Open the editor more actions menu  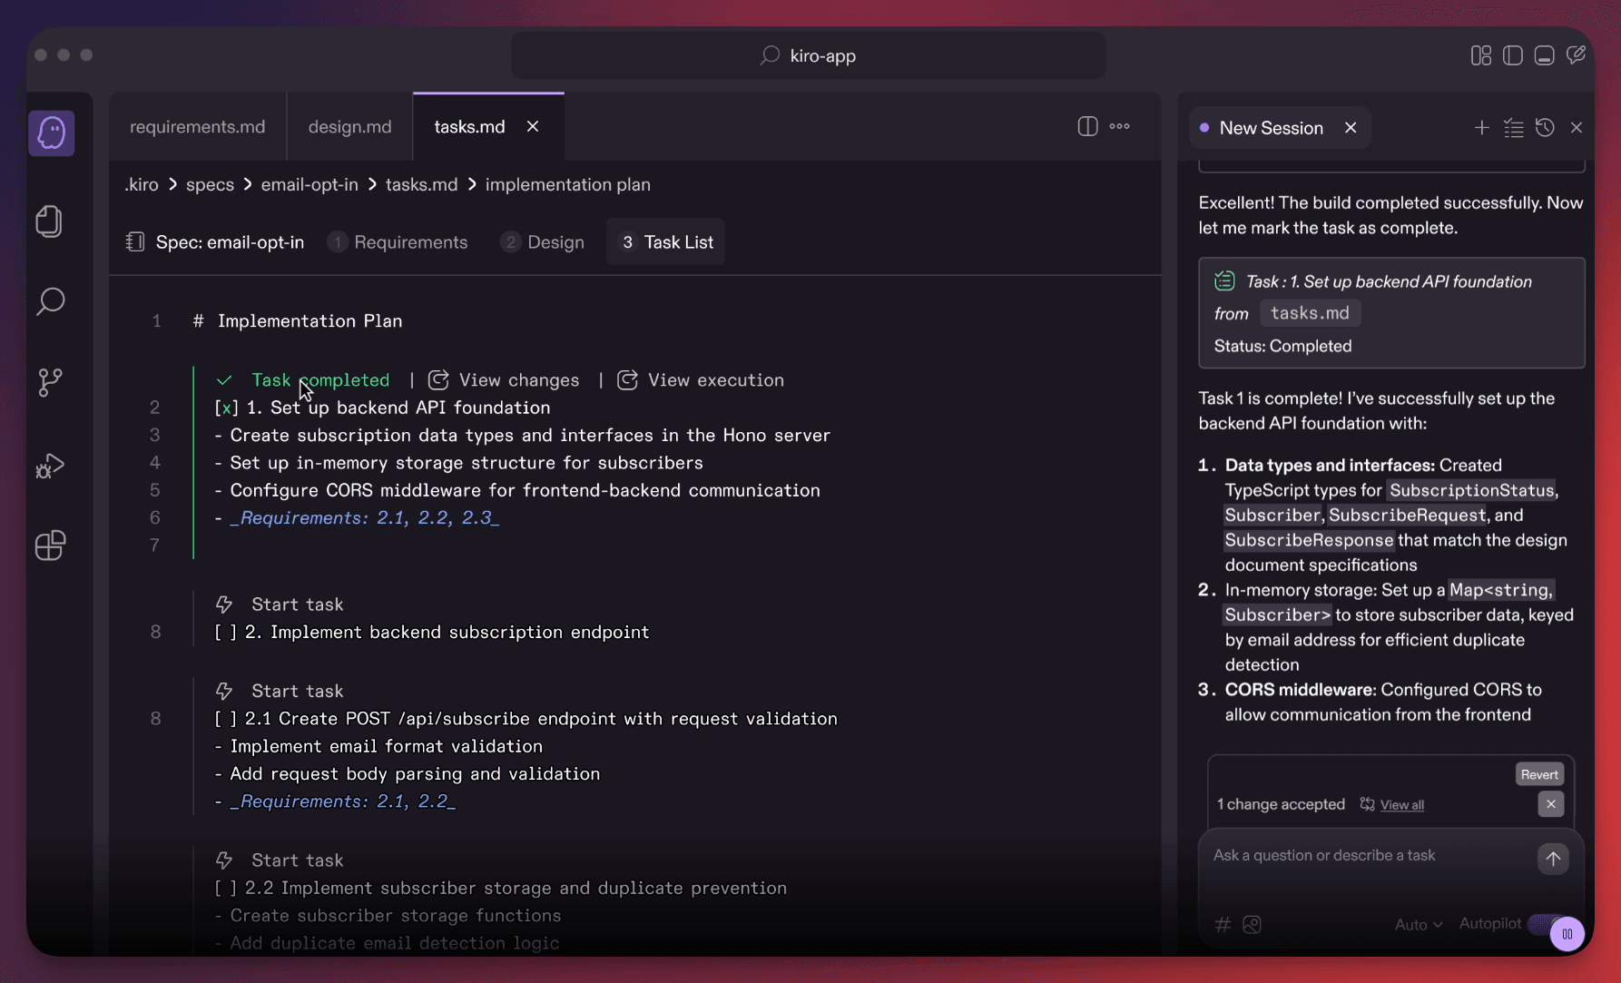point(1118,126)
